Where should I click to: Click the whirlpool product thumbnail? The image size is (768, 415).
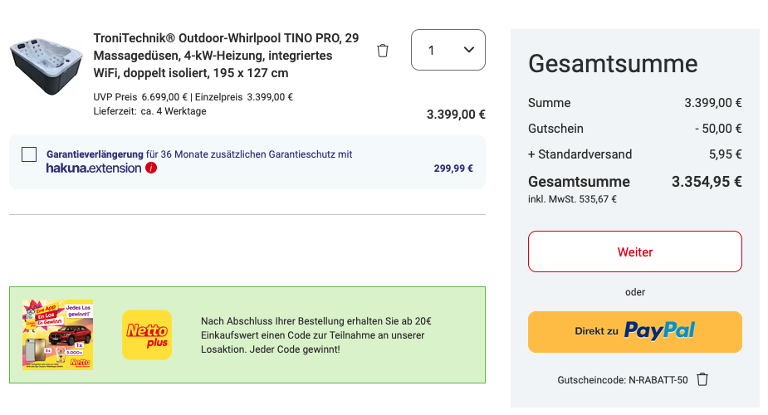[46, 66]
